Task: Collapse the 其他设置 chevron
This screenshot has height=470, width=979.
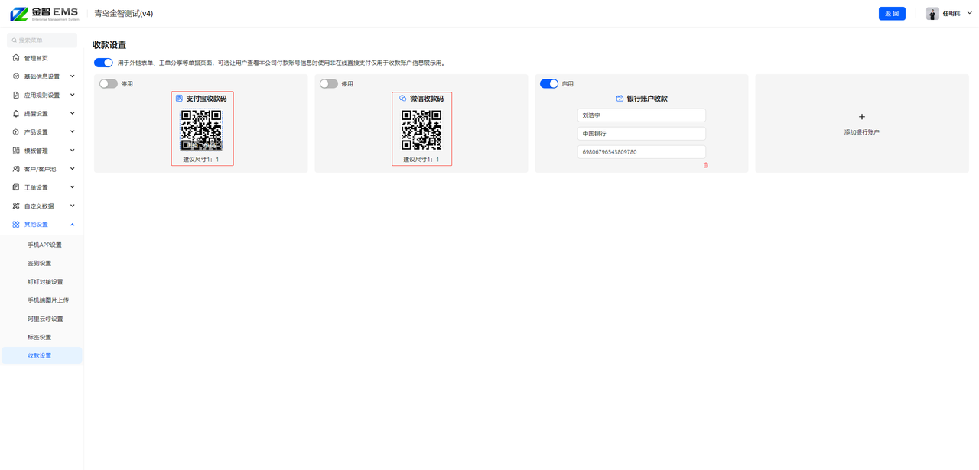Action: click(x=73, y=225)
